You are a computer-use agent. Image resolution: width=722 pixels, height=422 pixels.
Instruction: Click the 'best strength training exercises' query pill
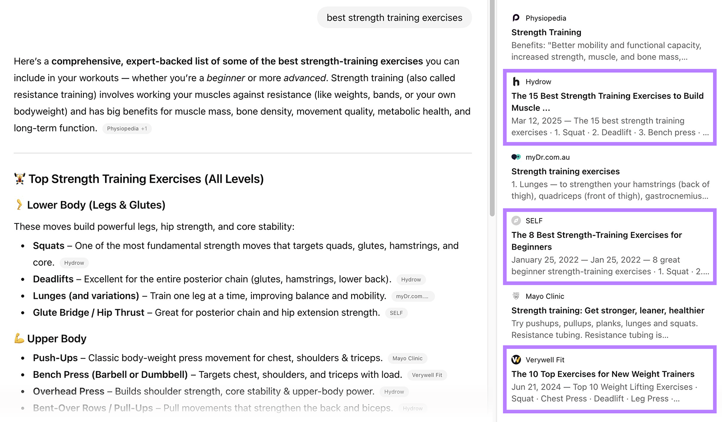[394, 17]
